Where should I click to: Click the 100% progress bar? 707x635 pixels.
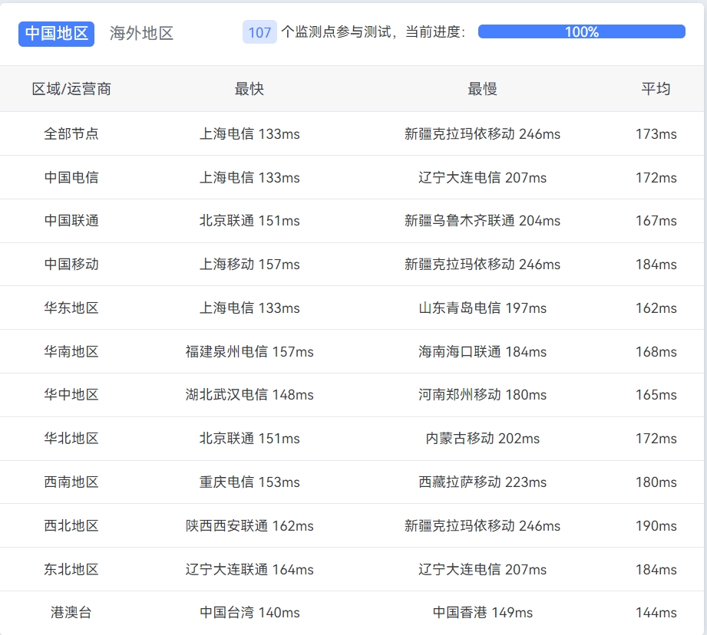[581, 32]
